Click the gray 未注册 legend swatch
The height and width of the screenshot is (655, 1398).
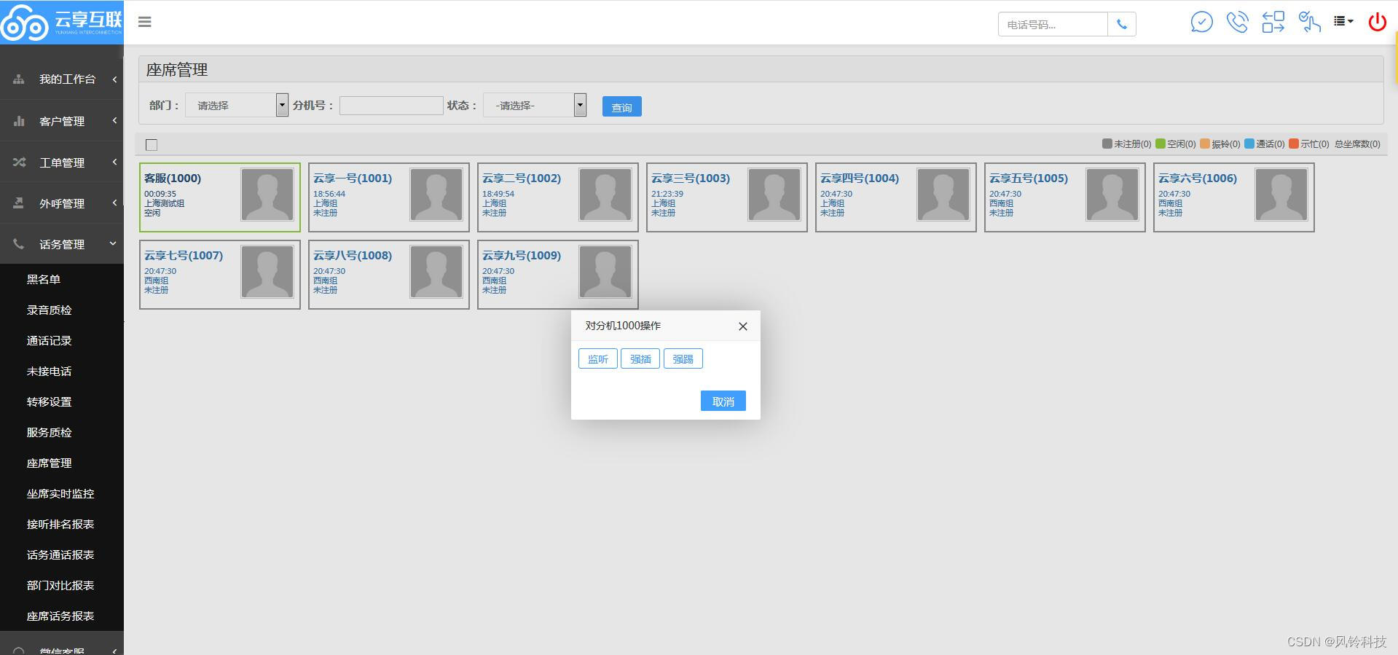[x=1107, y=144]
